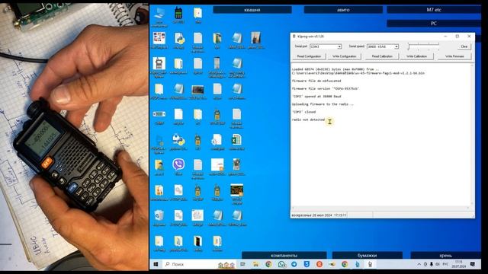The image size is (488, 274).
Task: Click the k5prog log vertical scrollbar
Action: [472, 135]
